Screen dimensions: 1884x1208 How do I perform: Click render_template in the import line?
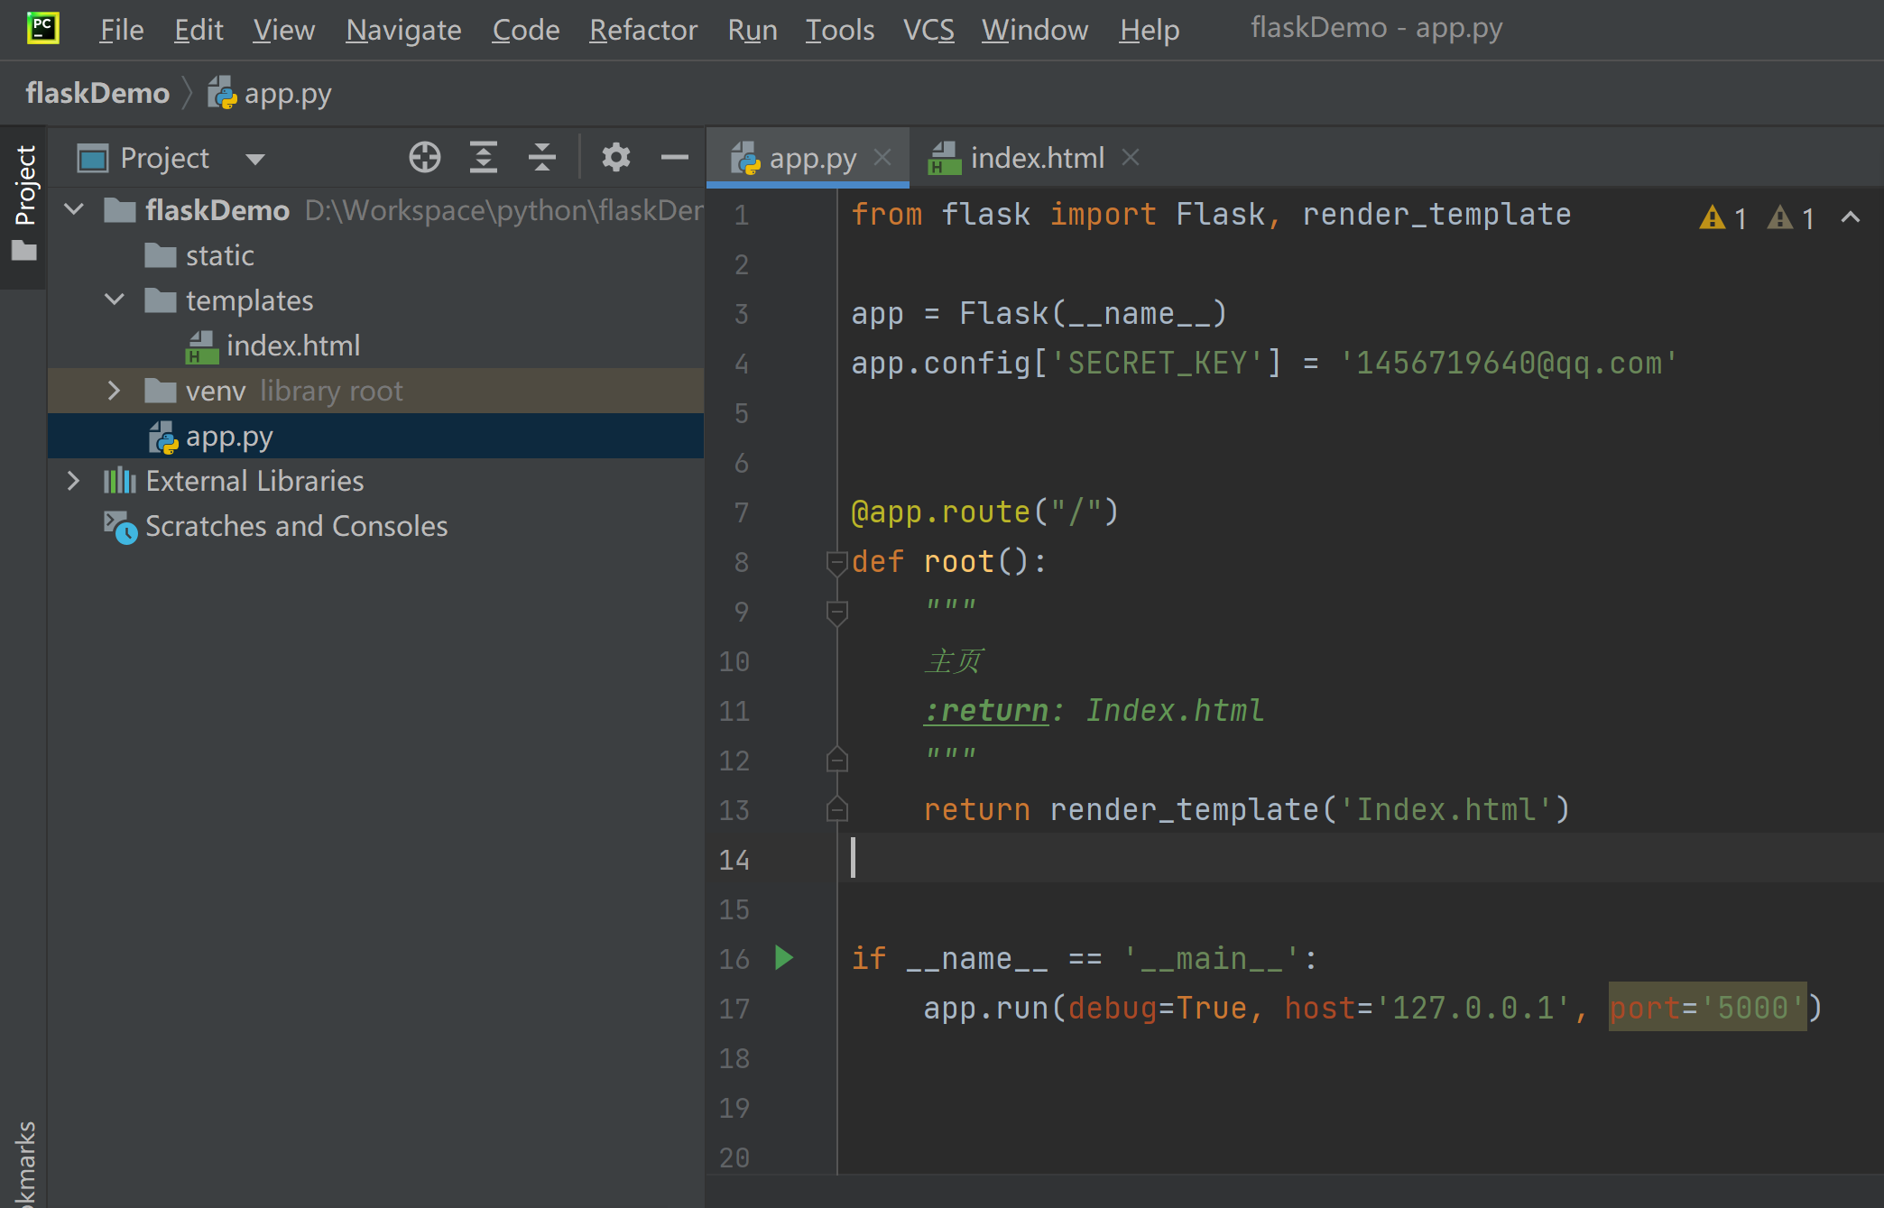point(1436,215)
